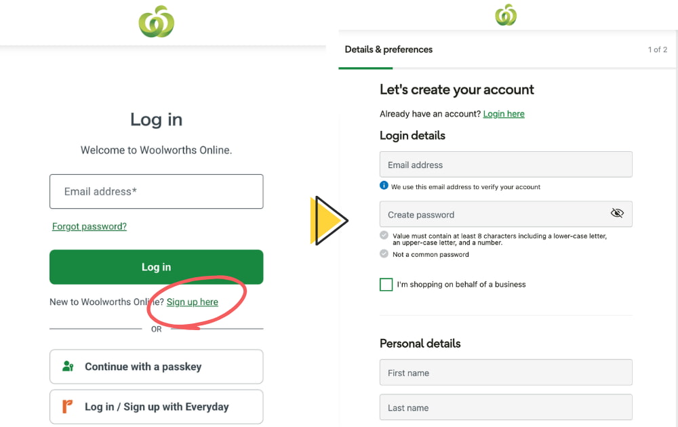The image size is (678, 427).
Task: Click the orange Everyday Rewards icon
Action: click(x=68, y=407)
